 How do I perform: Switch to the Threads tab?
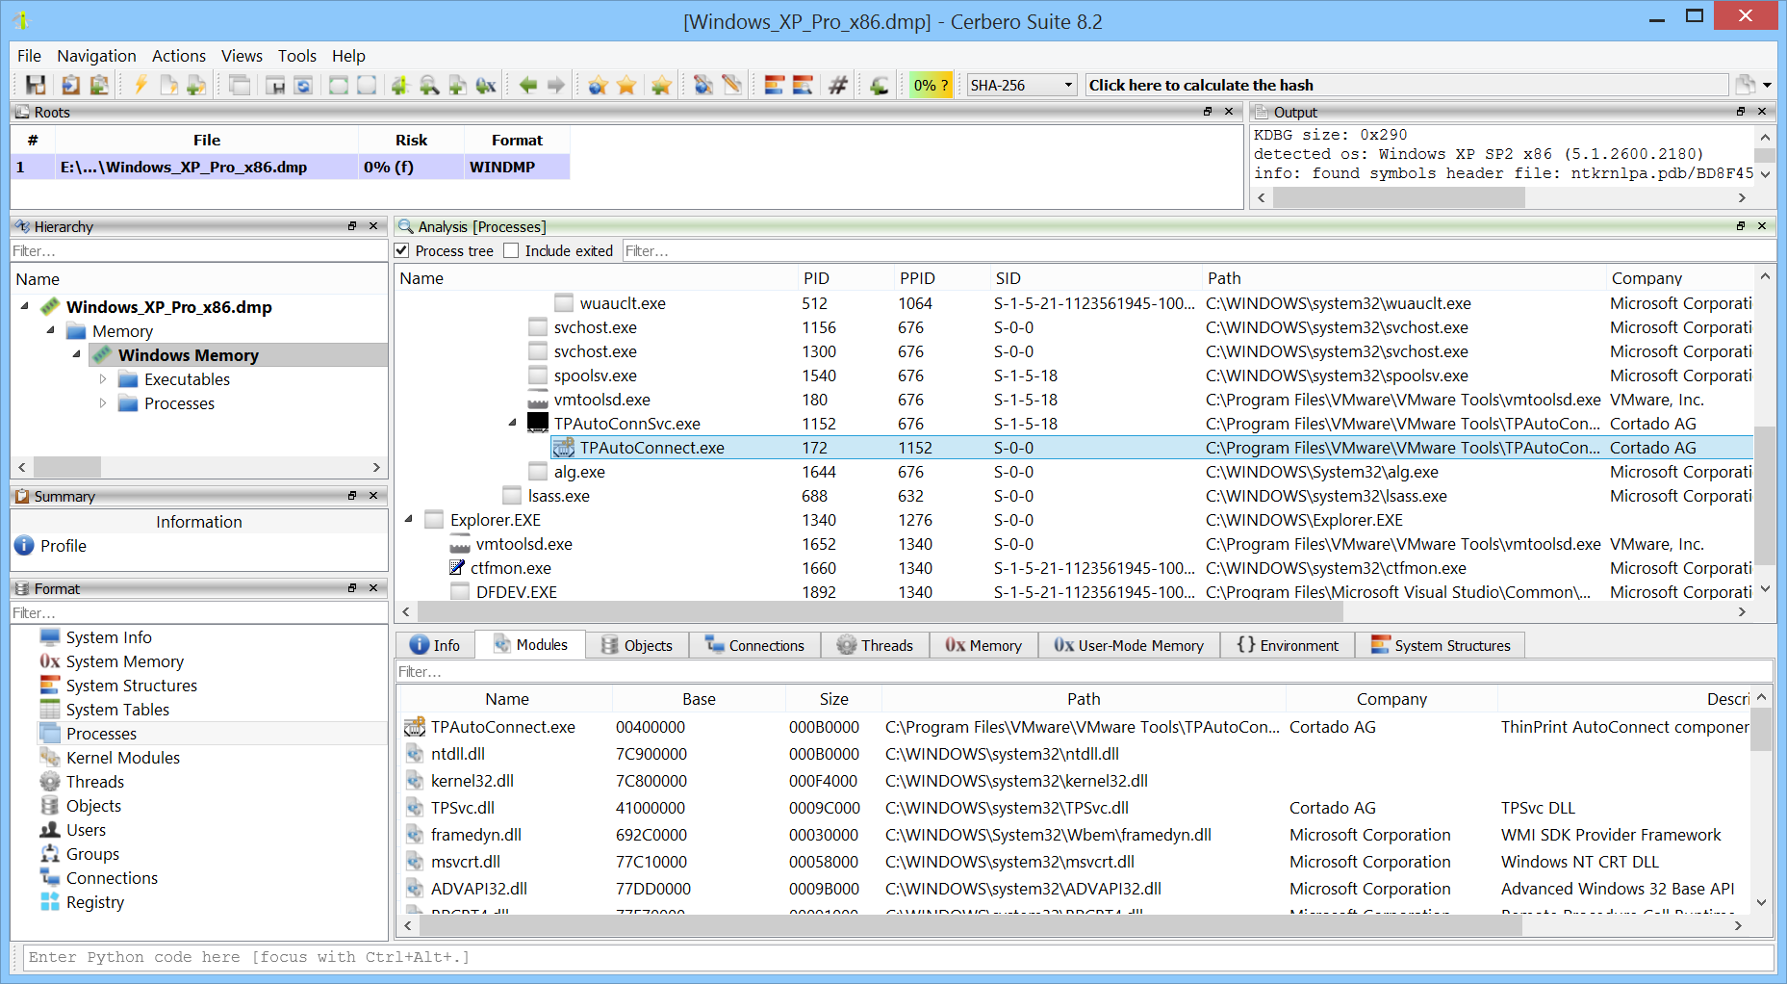[x=875, y=645]
